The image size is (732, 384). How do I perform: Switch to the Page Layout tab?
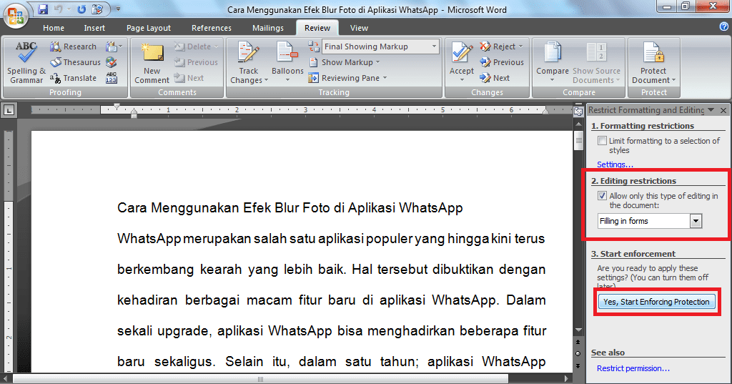(x=149, y=28)
